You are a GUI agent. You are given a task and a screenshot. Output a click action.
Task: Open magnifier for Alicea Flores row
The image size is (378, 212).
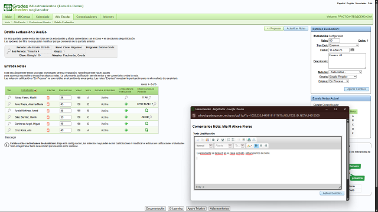[x=9, y=98]
